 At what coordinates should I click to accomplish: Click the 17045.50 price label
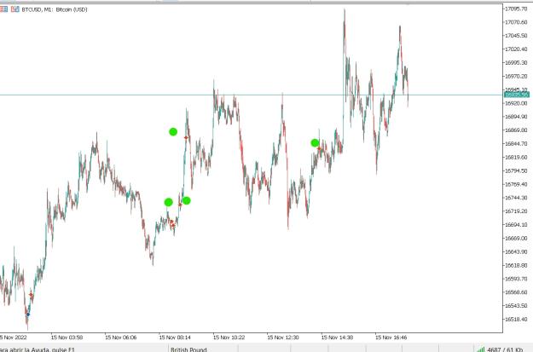coord(516,36)
